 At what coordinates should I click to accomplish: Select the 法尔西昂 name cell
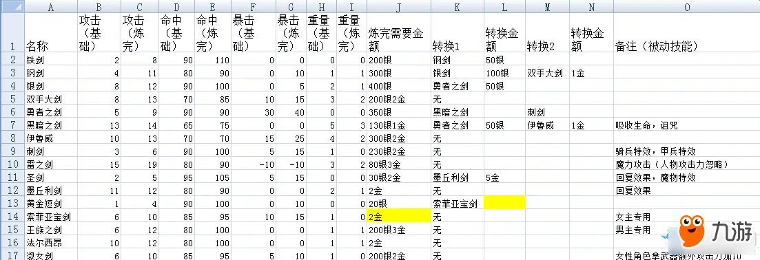[x=50, y=243]
